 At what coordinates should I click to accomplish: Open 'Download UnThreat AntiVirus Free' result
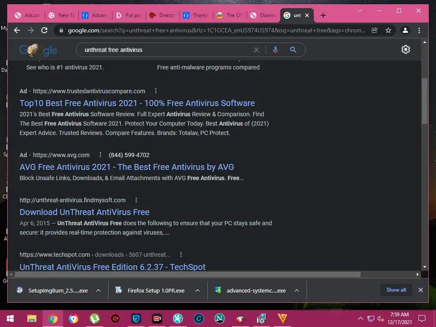pyautogui.click(x=85, y=212)
